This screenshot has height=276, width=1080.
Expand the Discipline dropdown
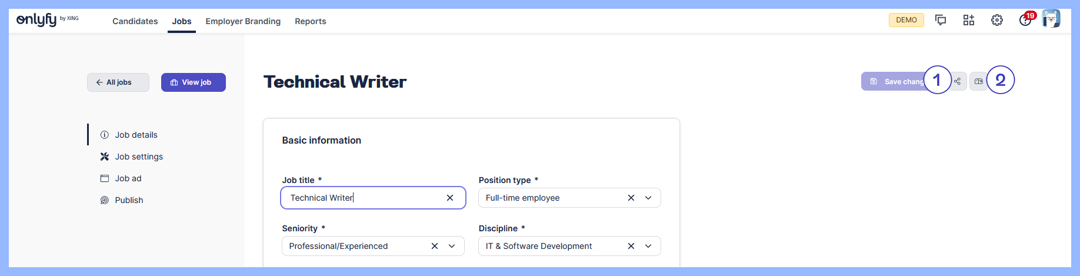point(648,246)
